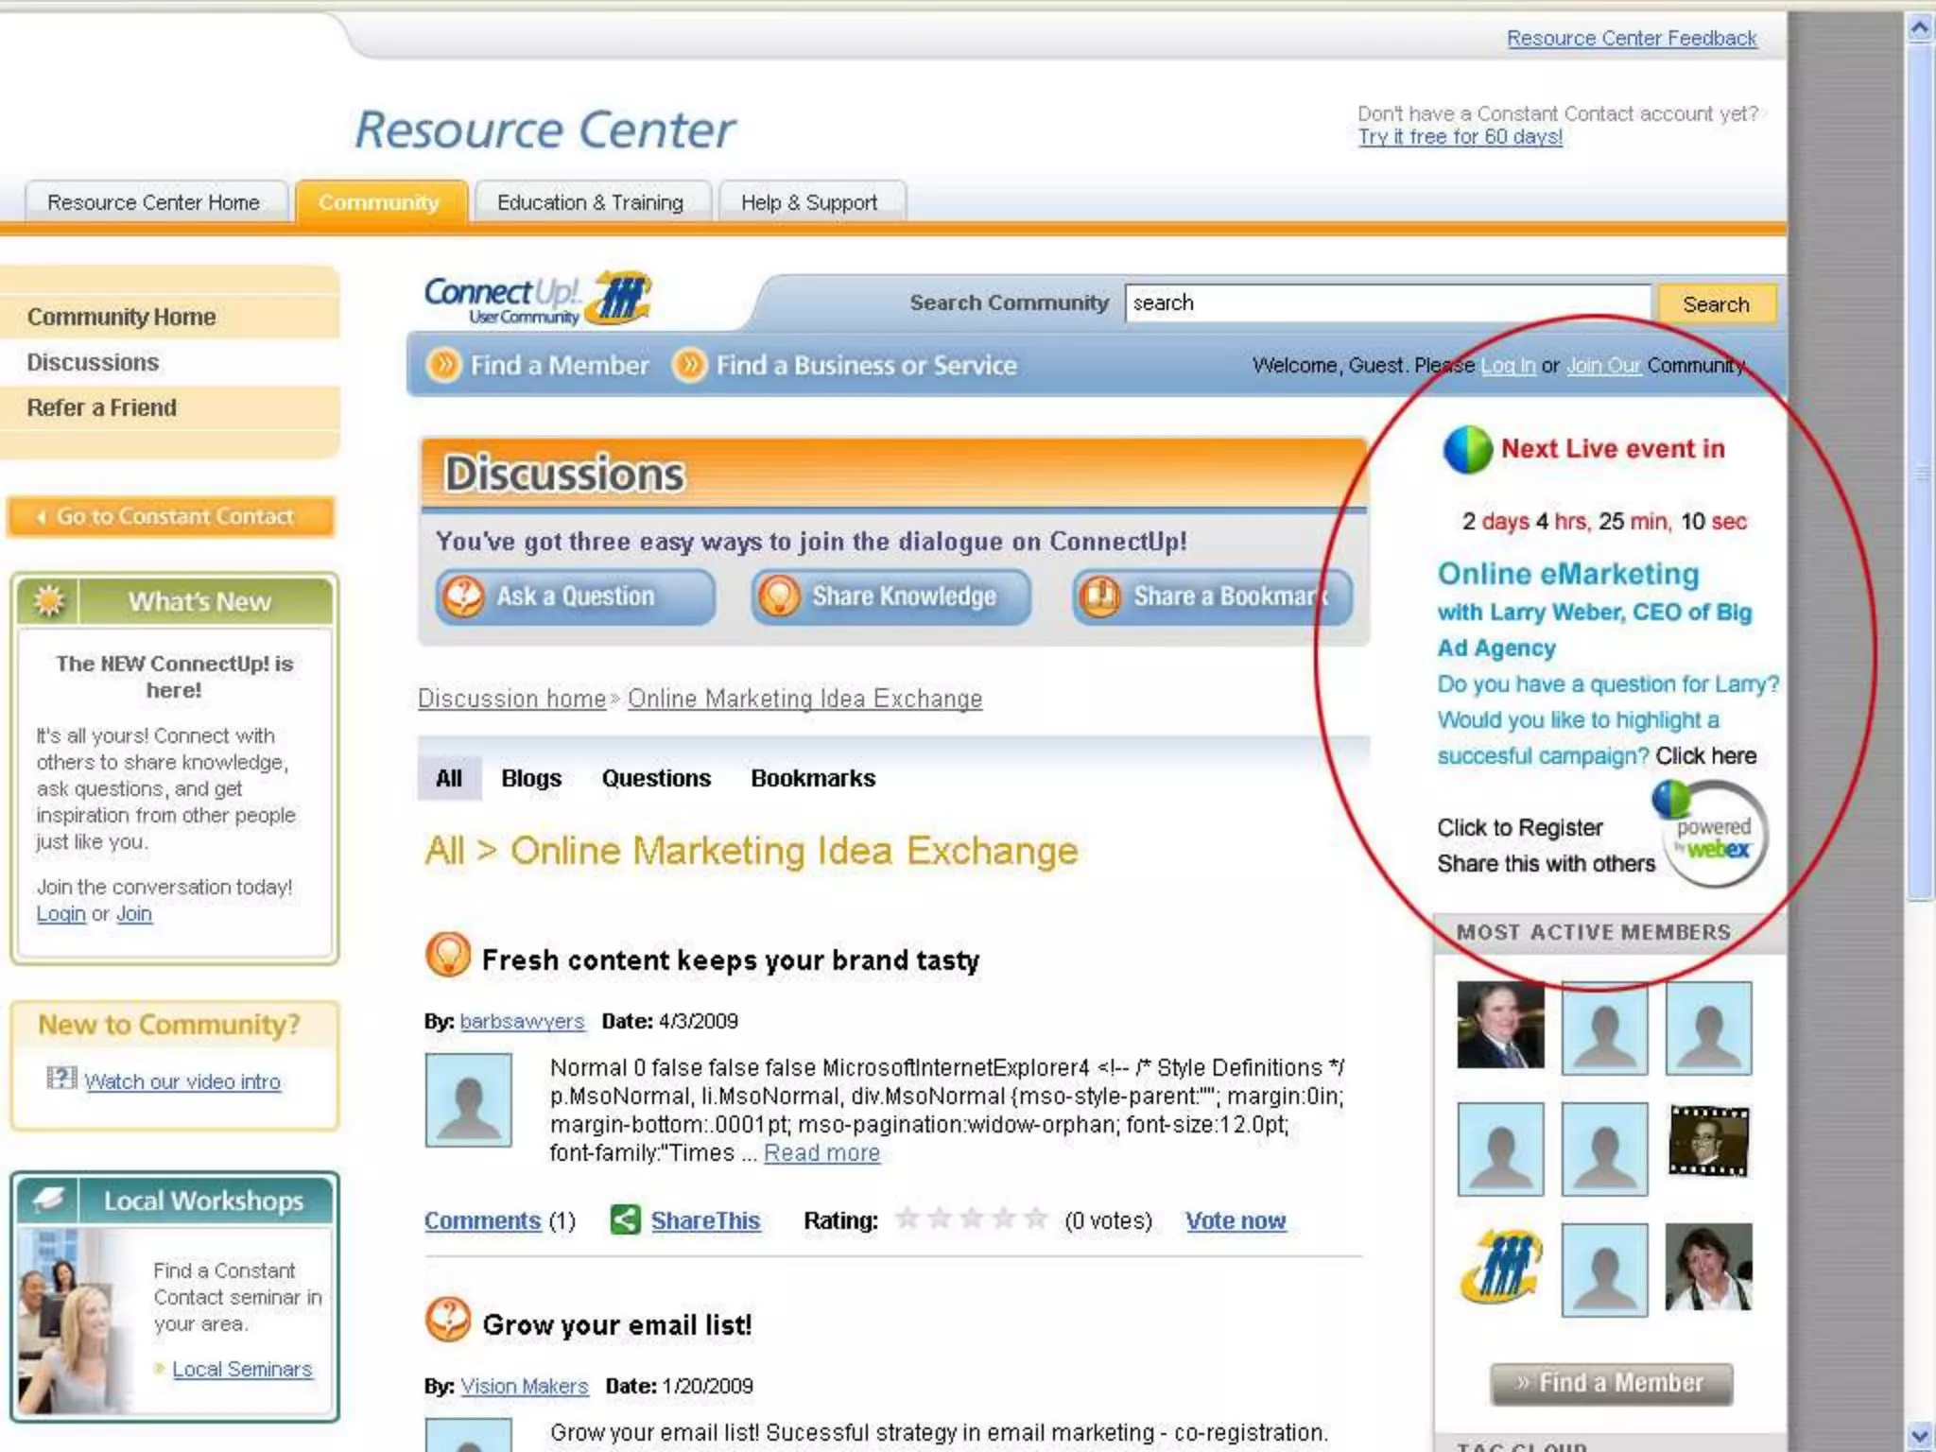Image resolution: width=1936 pixels, height=1452 pixels.
Task: Open the Education & Training tab
Action: [591, 202]
